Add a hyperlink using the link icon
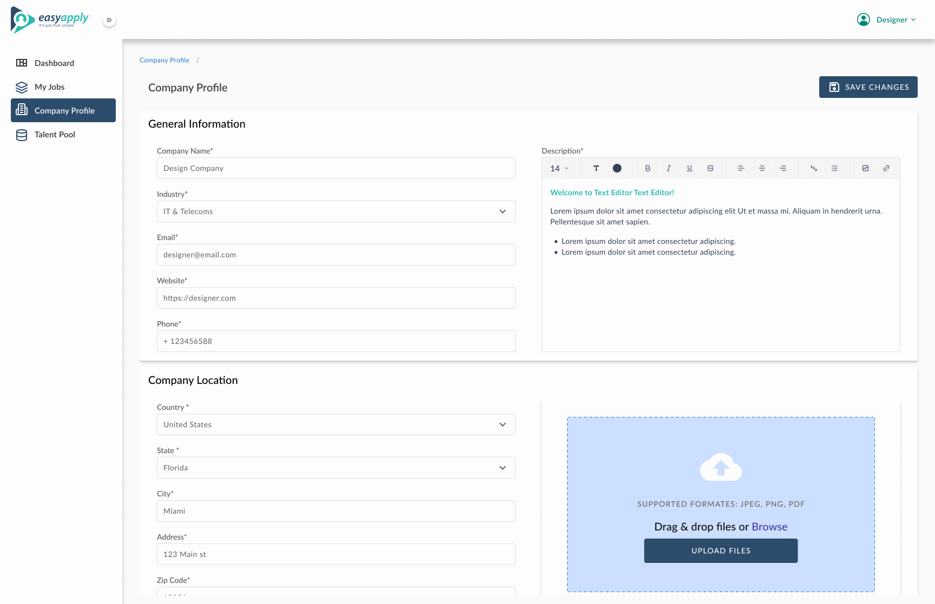This screenshot has height=604, width=935. 886,168
